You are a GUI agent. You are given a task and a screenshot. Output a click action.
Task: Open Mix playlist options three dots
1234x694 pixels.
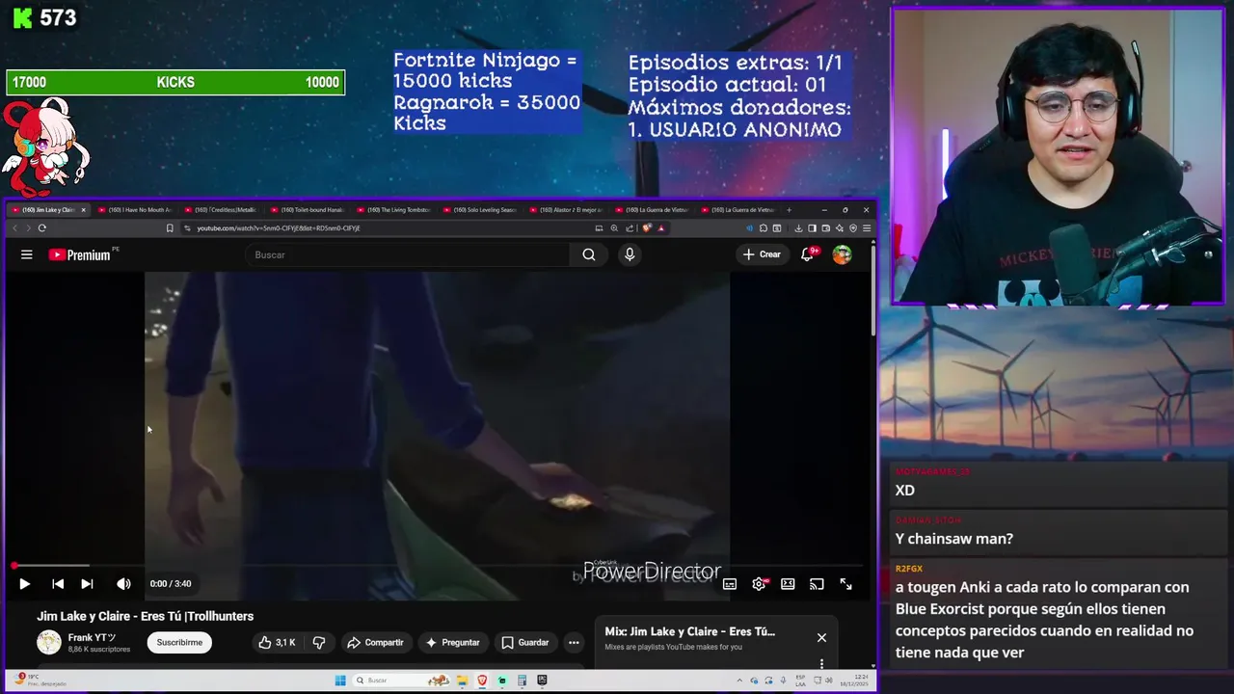(x=821, y=663)
